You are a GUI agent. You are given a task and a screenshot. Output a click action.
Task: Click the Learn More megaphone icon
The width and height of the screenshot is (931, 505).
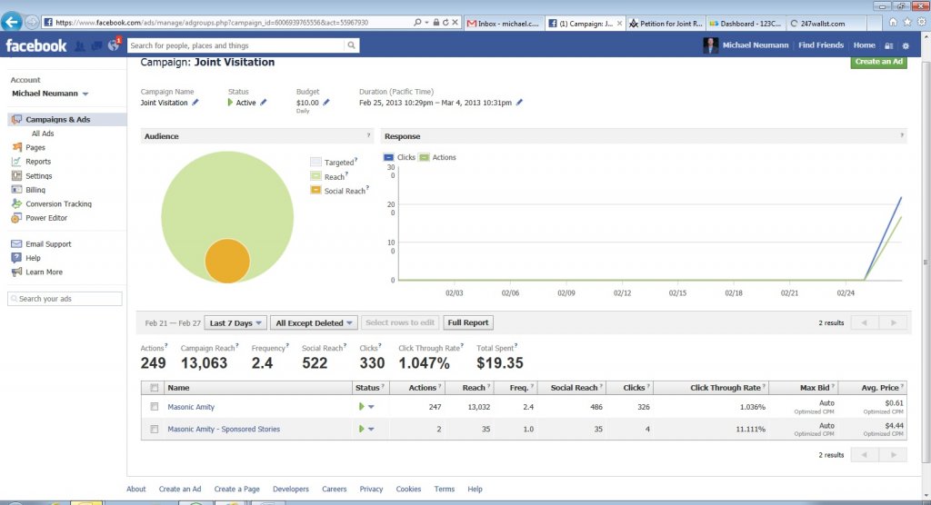(x=16, y=272)
